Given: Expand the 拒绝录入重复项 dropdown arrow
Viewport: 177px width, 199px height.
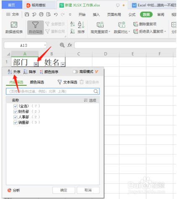Looking at the screenshot, I should point(165,31).
